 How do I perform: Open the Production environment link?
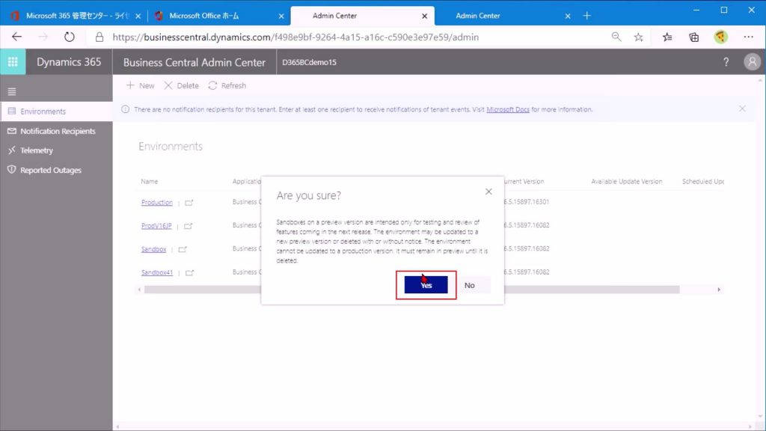(x=157, y=202)
